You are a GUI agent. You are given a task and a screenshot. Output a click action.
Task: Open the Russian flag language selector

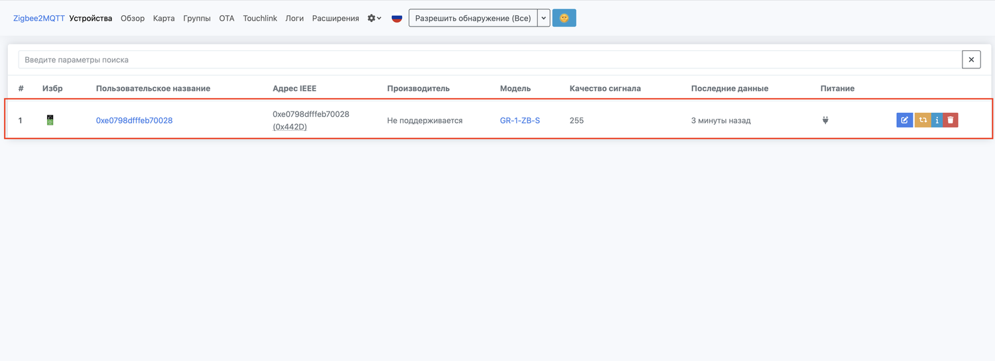[397, 19]
